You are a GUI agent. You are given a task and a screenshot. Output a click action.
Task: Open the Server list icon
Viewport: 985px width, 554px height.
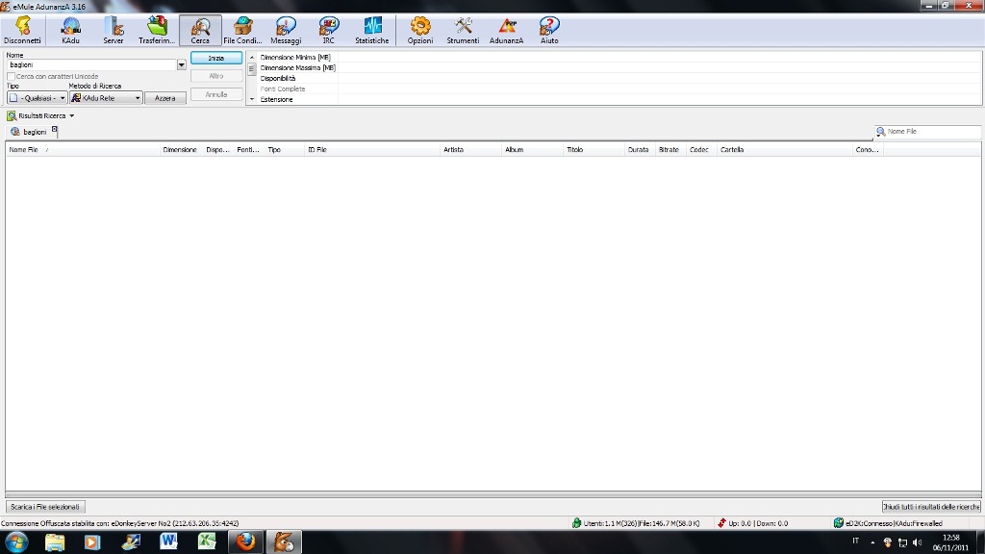pyautogui.click(x=114, y=31)
